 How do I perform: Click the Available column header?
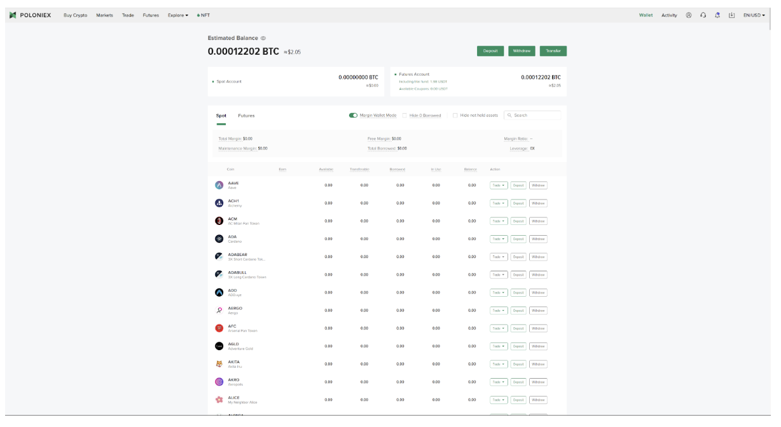pos(326,169)
